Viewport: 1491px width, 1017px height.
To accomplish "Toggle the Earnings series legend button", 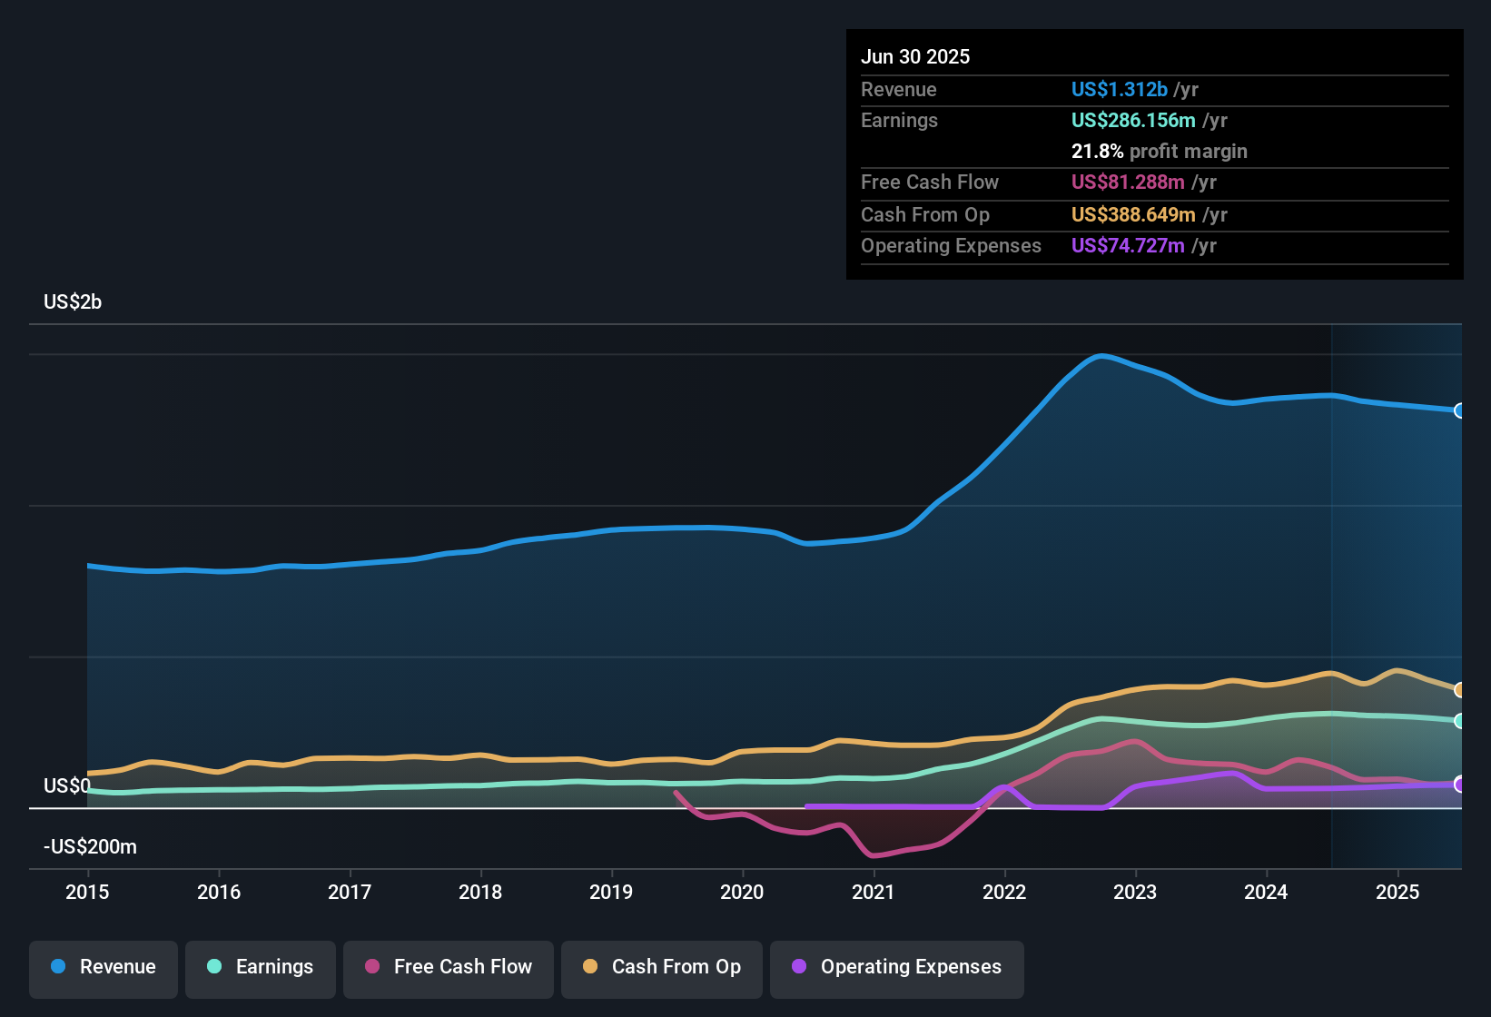I will [261, 970].
